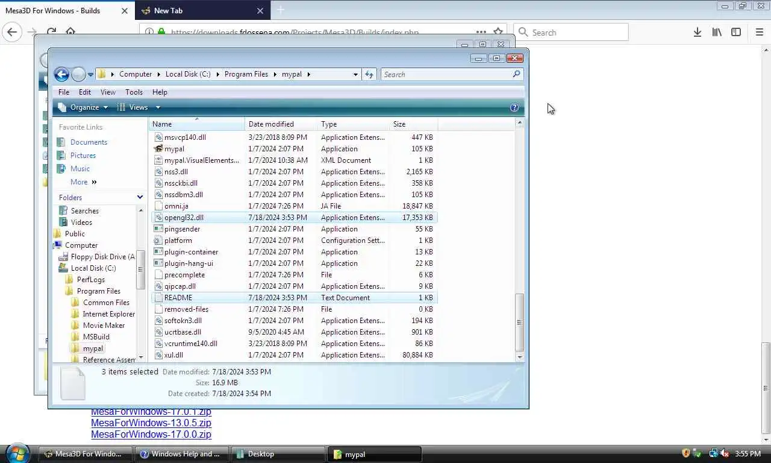This screenshot has width=771, height=463.
Task: Select Local Disk (C:) in tree
Action: [93, 268]
